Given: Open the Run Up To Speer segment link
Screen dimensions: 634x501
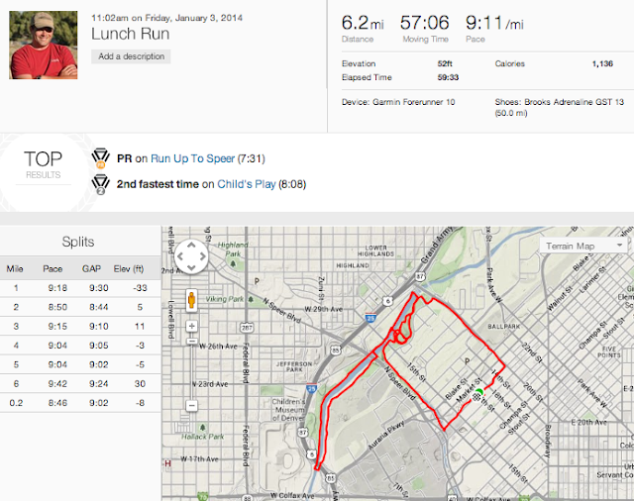Looking at the screenshot, I should pos(192,158).
